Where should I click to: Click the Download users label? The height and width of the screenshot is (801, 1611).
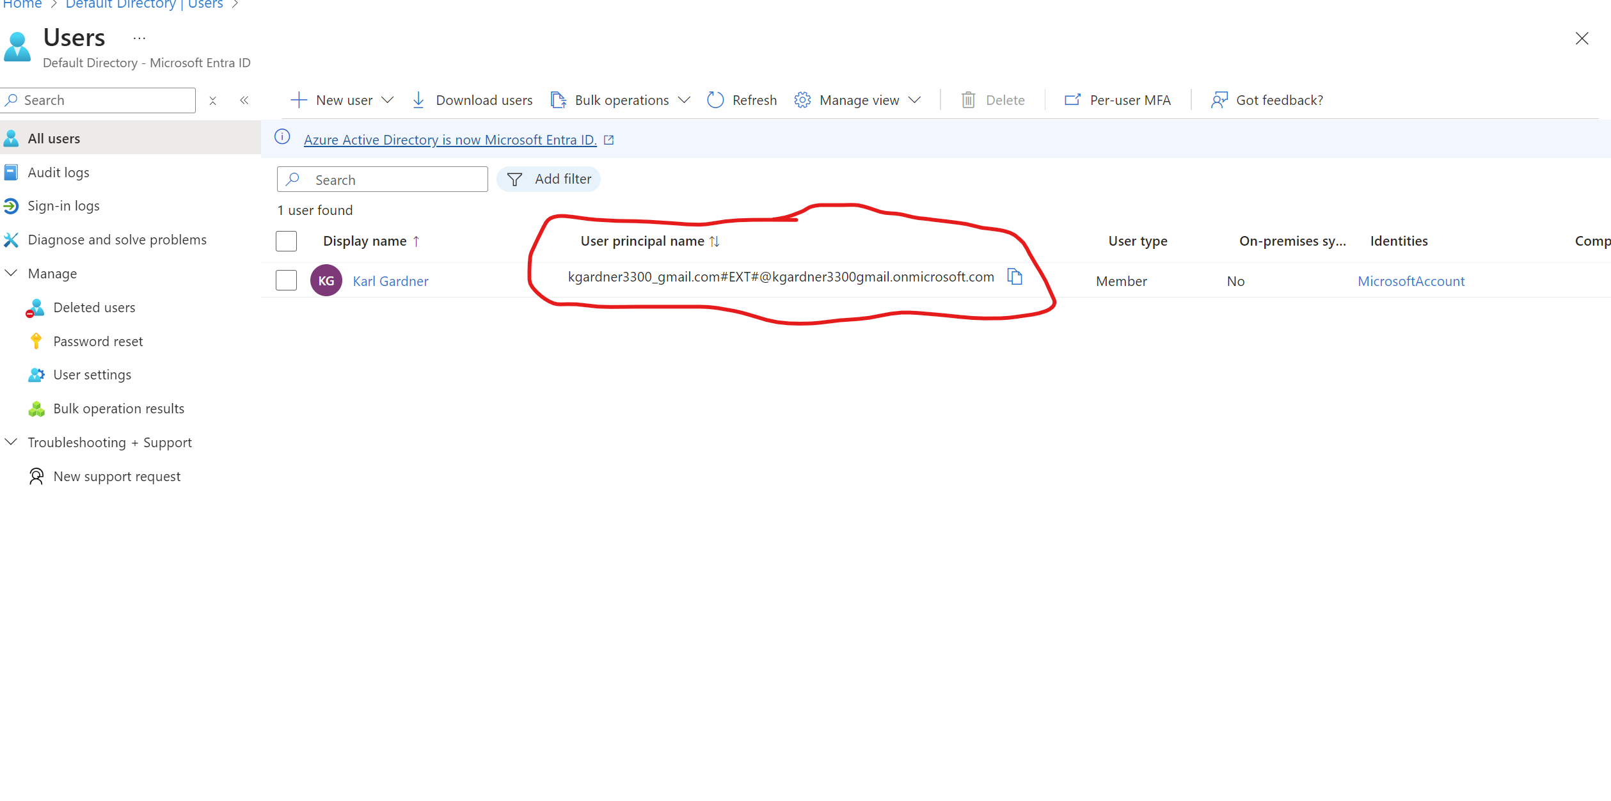click(x=484, y=100)
